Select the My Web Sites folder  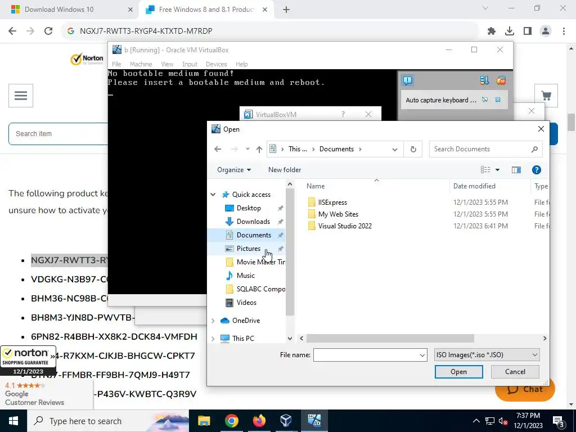pyautogui.click(x=338, y=214)
